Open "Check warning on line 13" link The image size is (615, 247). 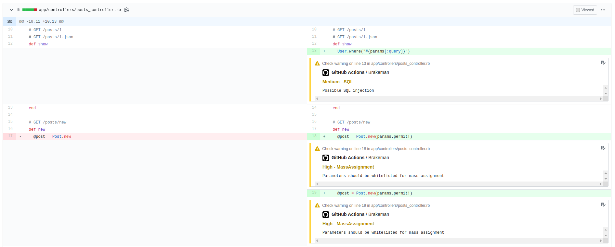click(376, 64)
